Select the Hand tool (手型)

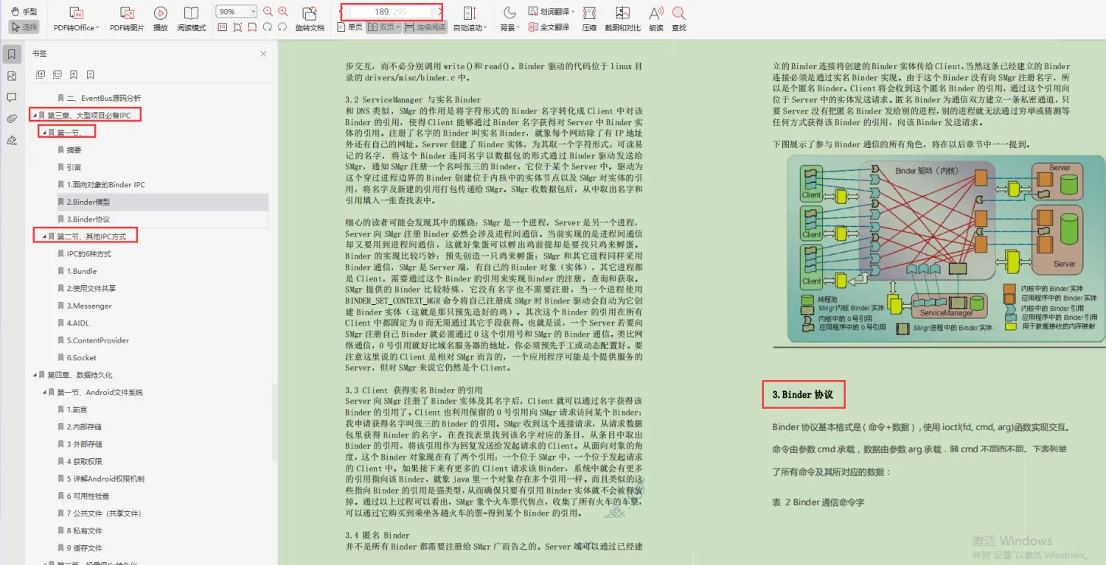24,11
